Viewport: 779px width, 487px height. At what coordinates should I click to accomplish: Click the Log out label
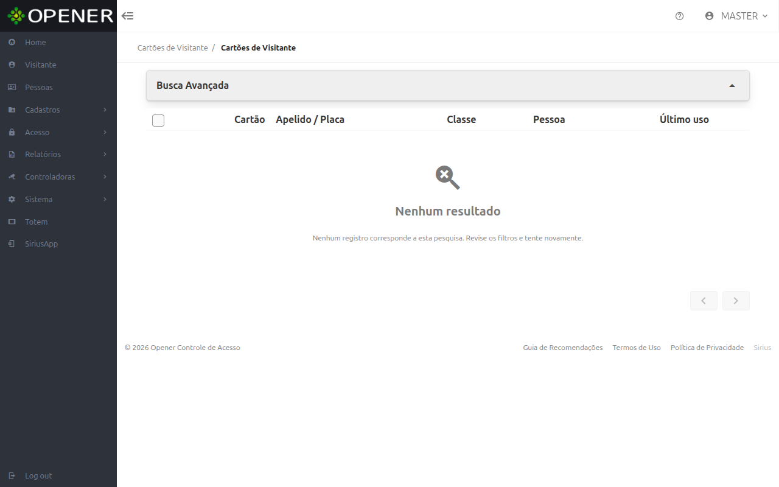(x=38, y=475)
